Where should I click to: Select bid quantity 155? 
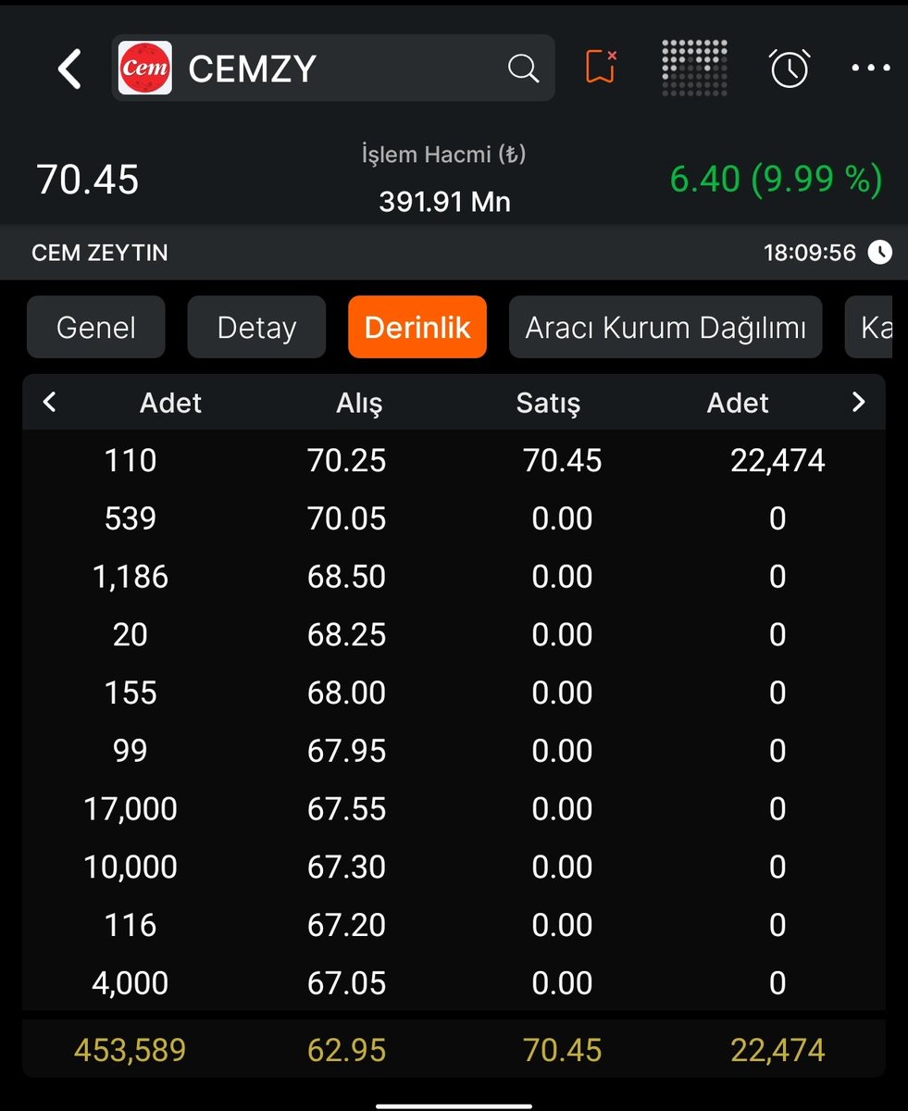[131, 693]
